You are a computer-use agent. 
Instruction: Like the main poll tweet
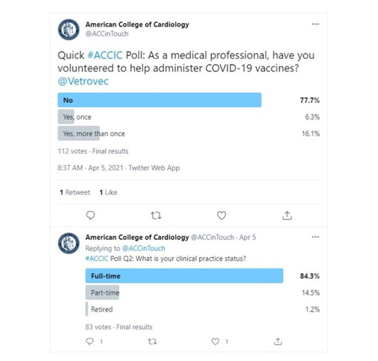[221, 216]
